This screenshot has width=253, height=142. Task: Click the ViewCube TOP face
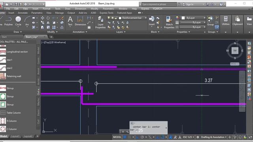pyautogui.click(x=235, y=50)
